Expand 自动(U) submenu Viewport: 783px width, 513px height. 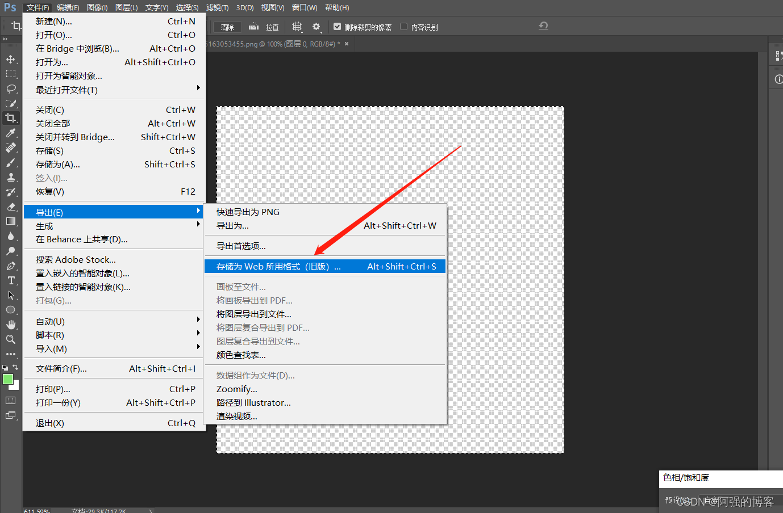(114, 321)
